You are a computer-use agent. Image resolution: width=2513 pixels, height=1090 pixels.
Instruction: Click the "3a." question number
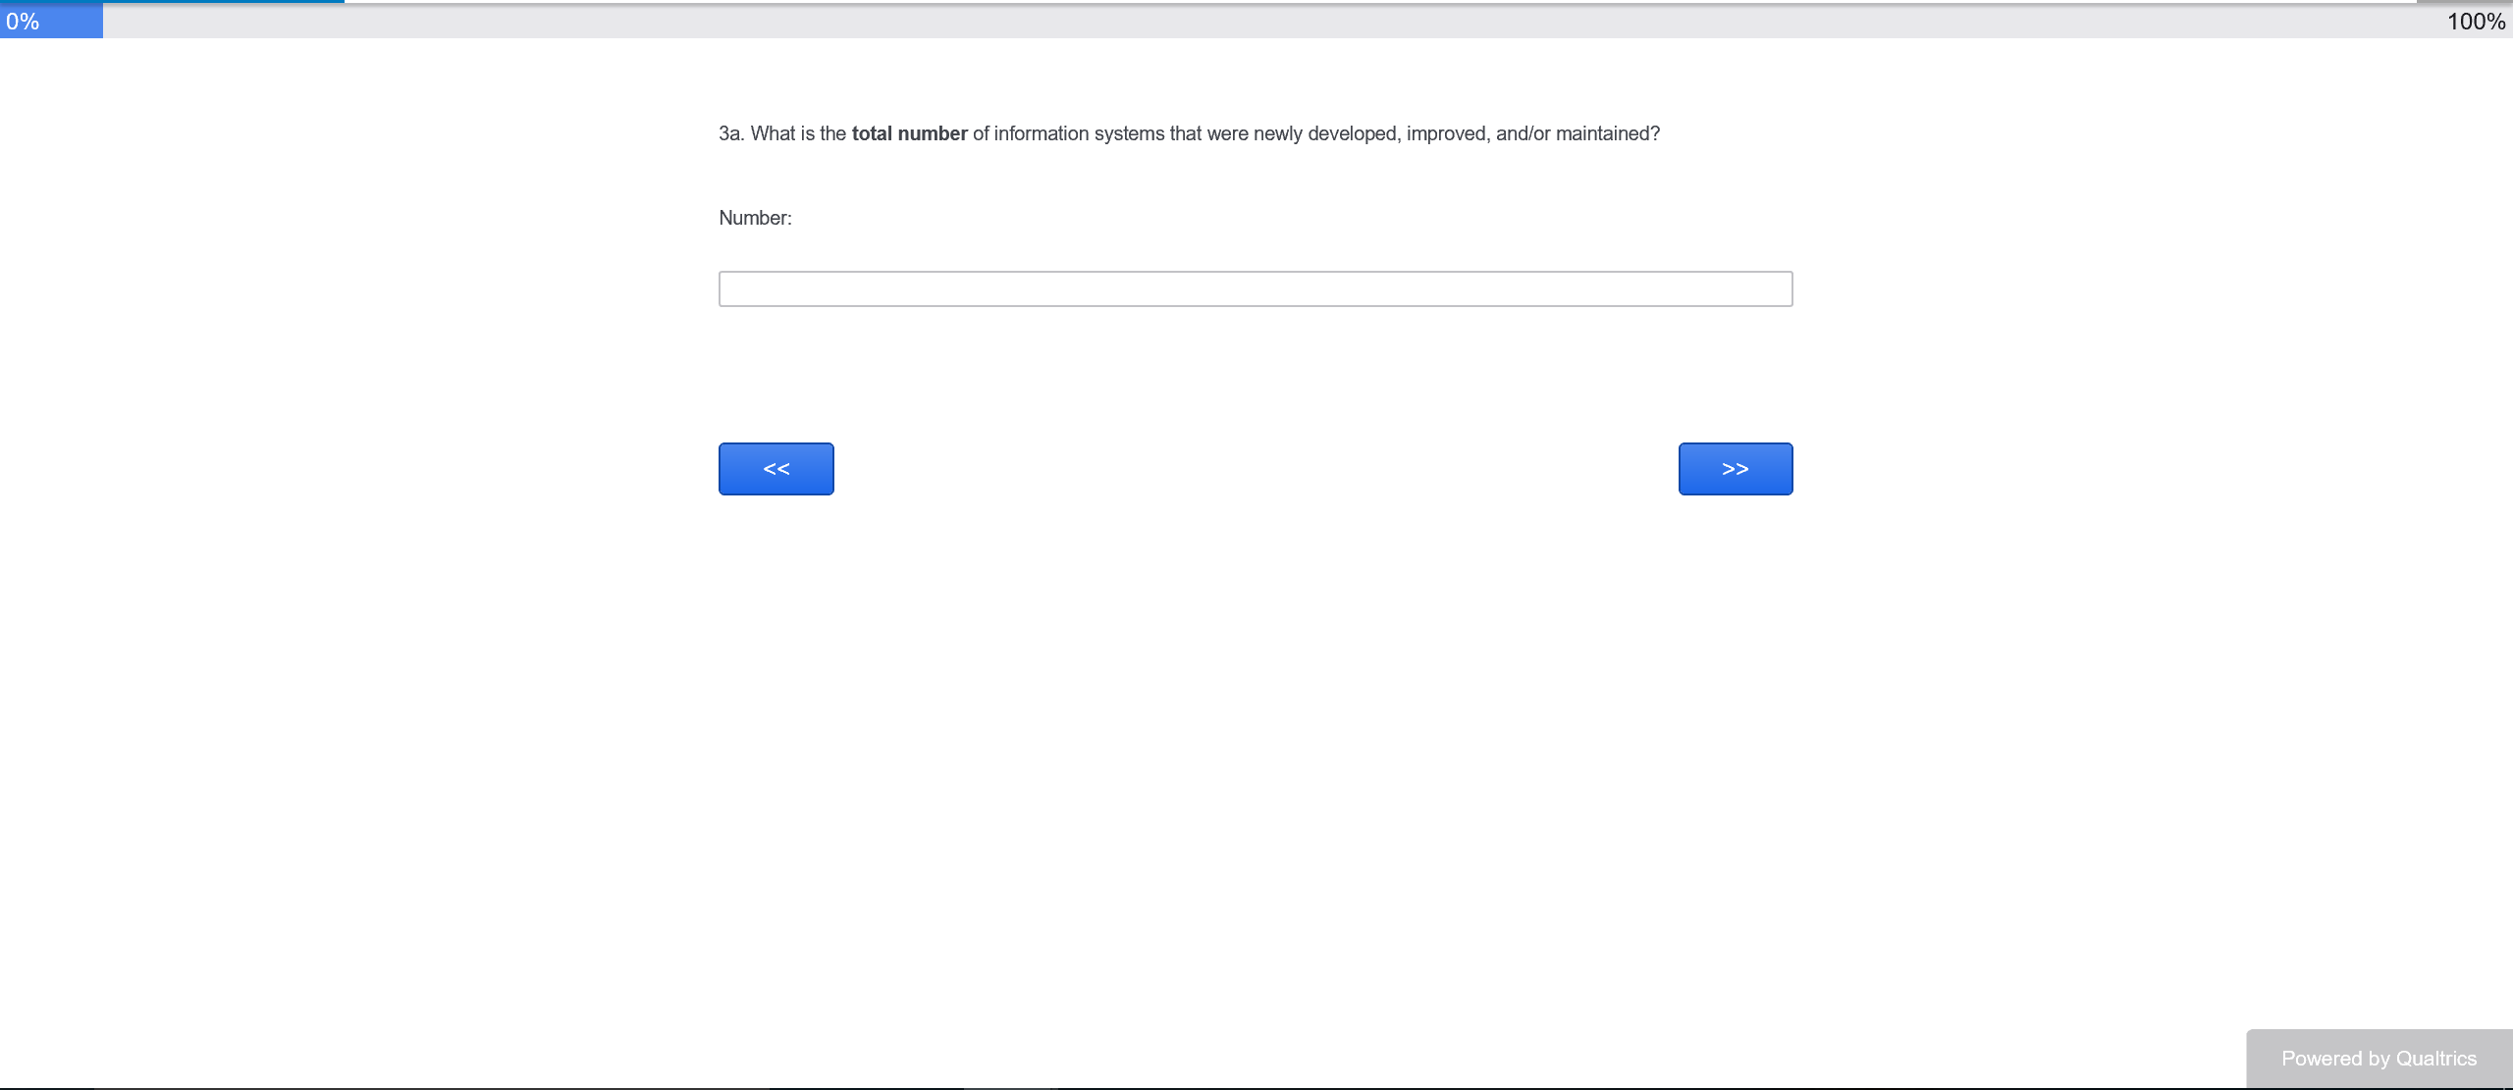(x=730, y=133)
